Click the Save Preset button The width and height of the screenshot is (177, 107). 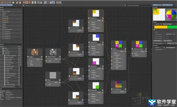(168, 40)
